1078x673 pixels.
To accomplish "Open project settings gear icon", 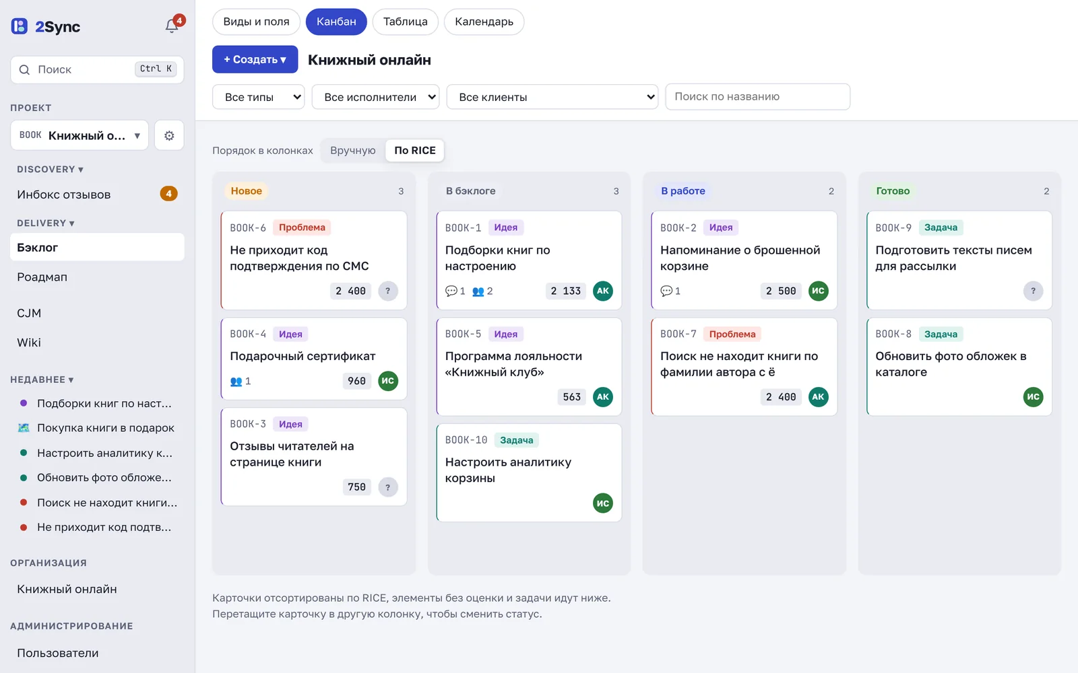I will click(x=169, y=135).
